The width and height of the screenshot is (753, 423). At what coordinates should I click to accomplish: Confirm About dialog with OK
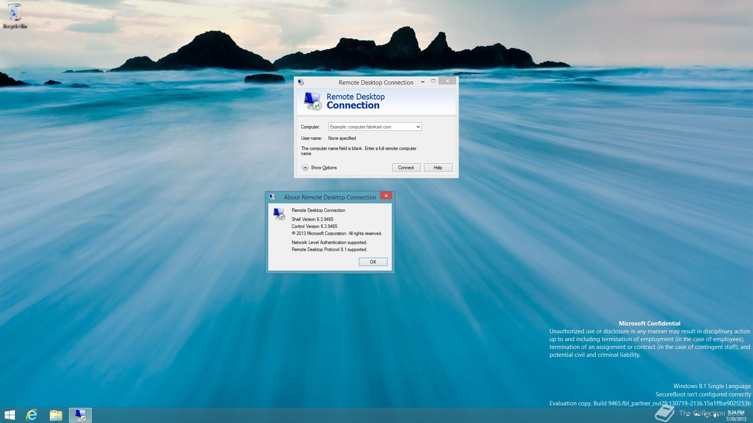pyautogui.click(x=373, y=262)
